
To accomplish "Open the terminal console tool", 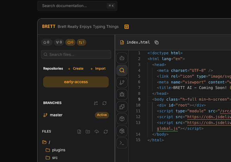I will point(122,143).
